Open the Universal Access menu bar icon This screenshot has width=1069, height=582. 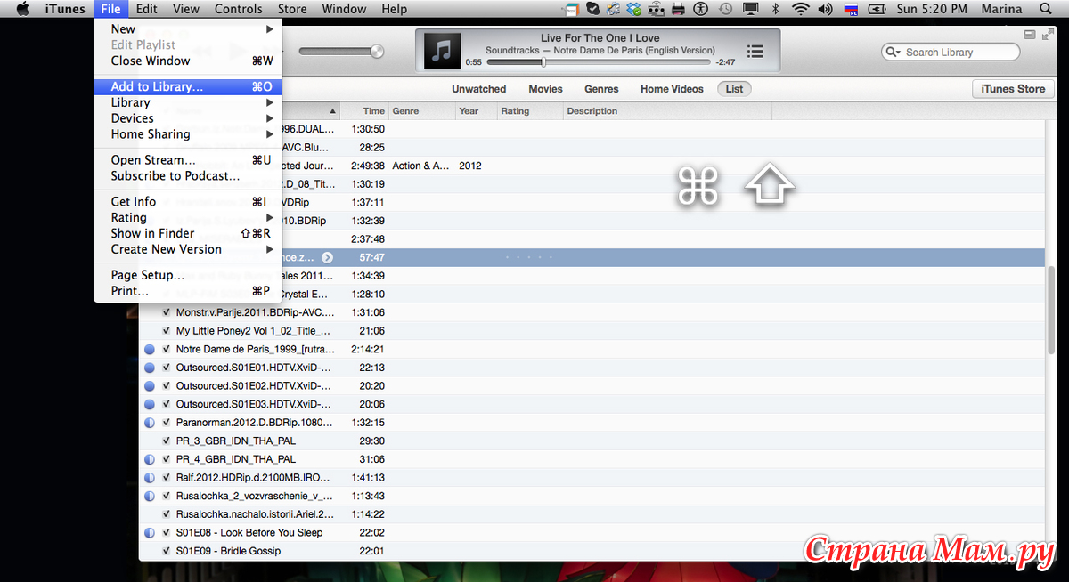pyautogui.click(x=701, y=9)
